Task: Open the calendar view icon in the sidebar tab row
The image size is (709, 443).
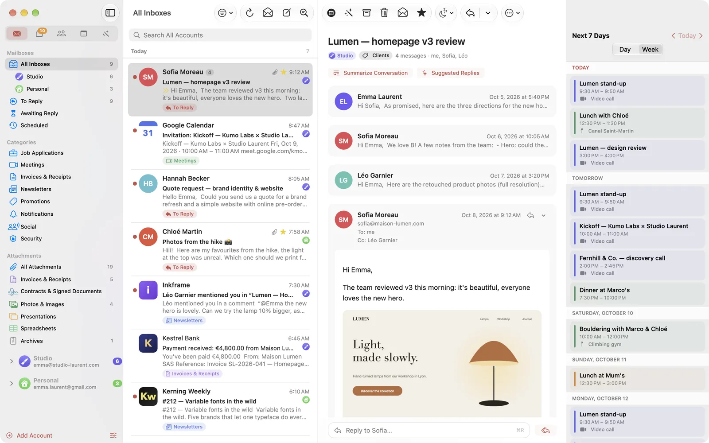Action: (83, 34)
